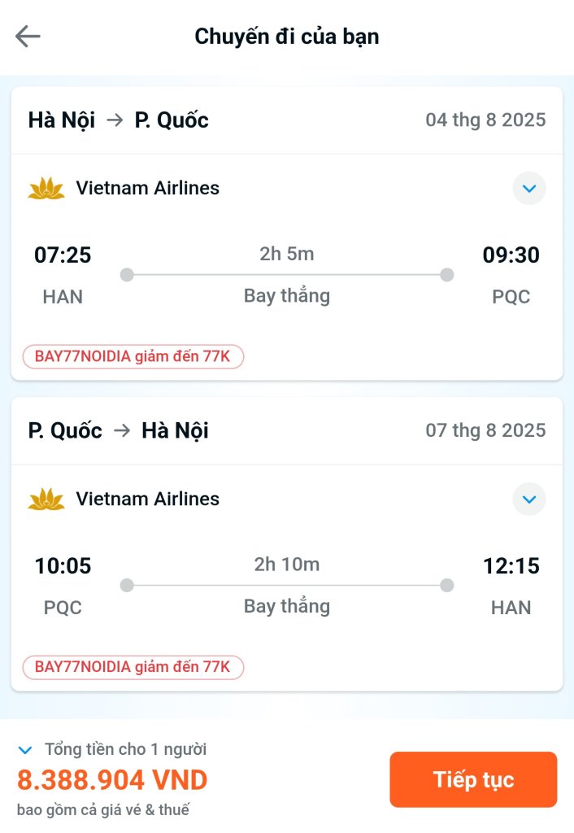The width and height of the screenshot is (574, 833).
Task: Select the outbound BAY77NOIDIA promo tag
Action: tap(133, 356)
